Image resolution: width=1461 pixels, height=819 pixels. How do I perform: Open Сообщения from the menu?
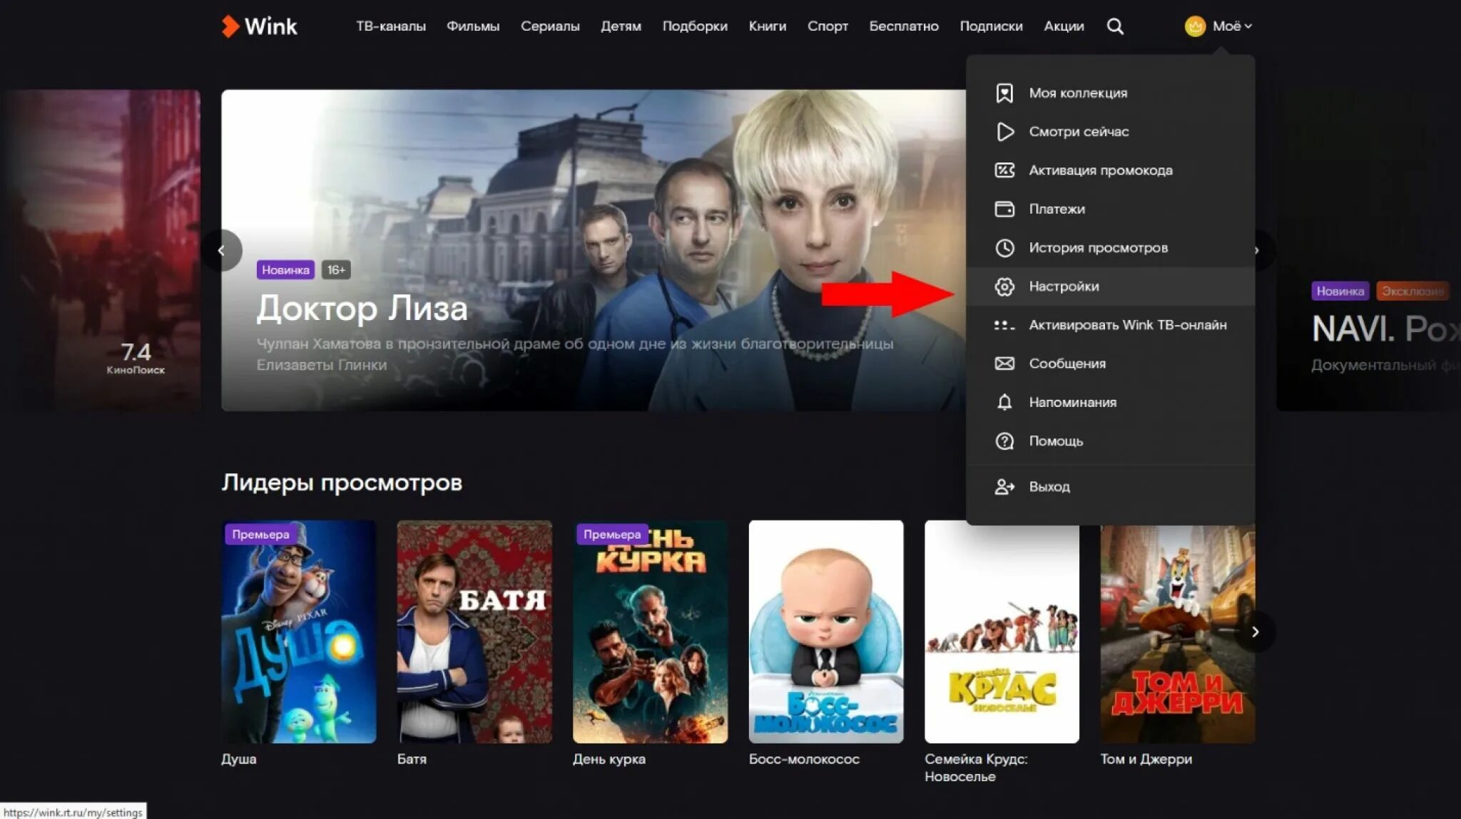(1110, 364)
